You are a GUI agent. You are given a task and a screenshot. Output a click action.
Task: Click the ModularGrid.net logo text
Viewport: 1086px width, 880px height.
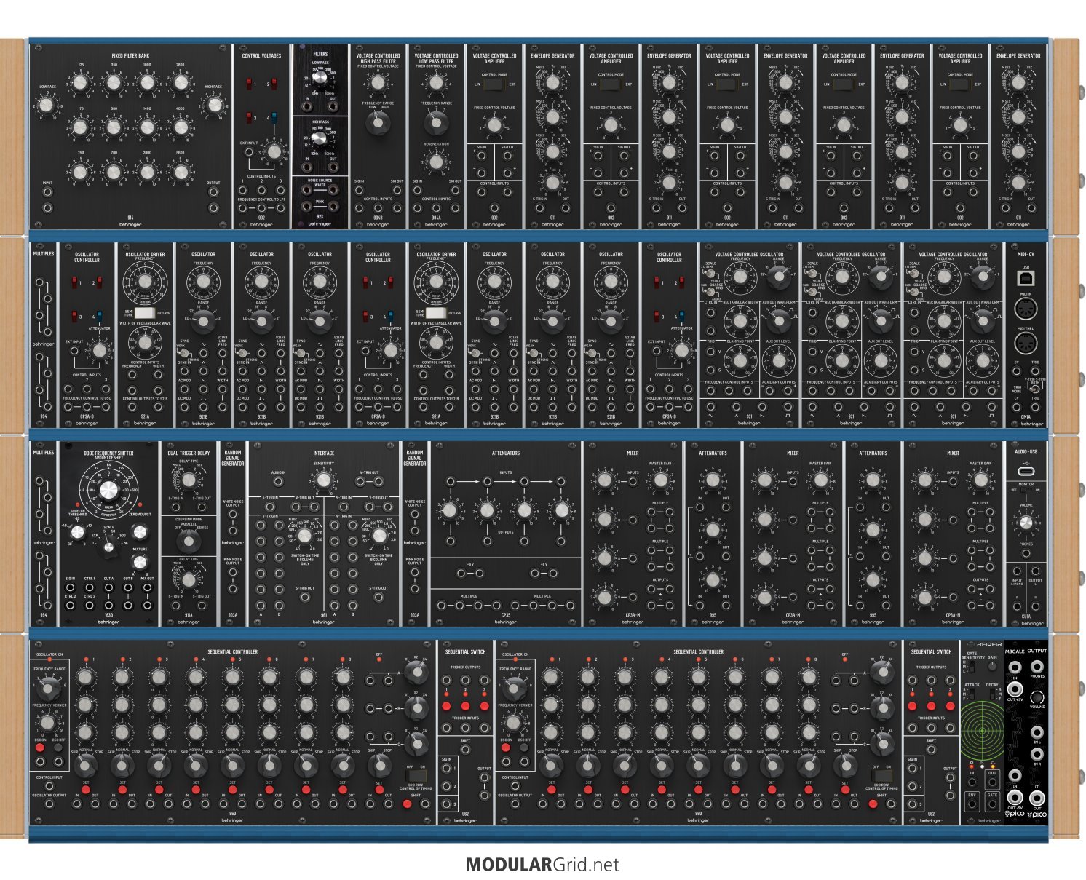coord(542,865)
